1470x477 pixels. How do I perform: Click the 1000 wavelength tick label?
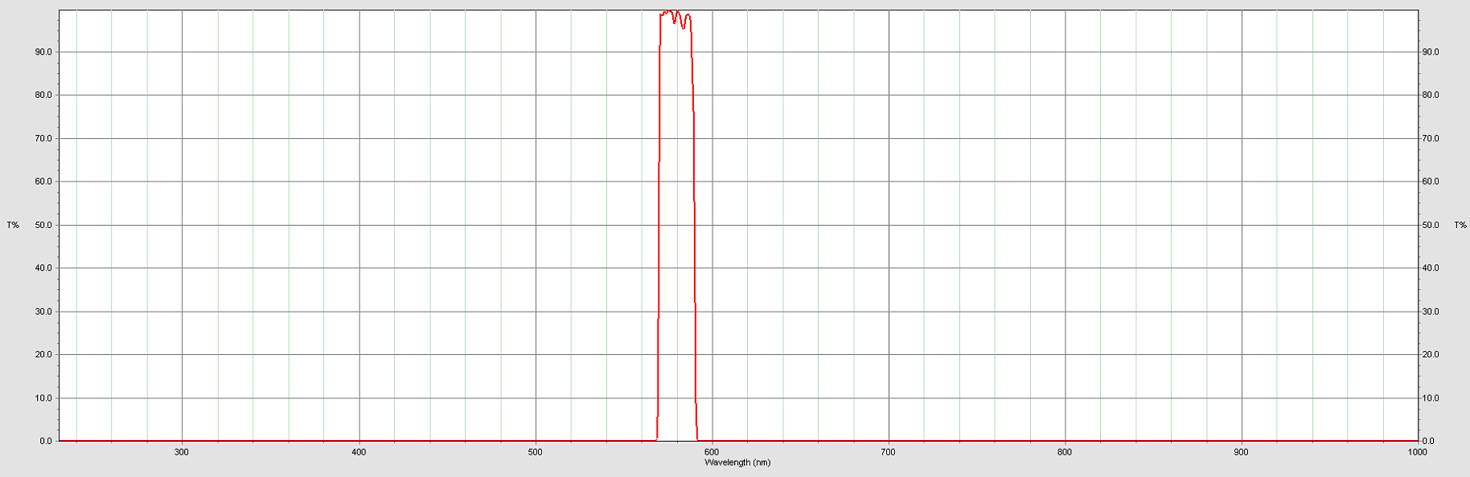[x=1417, y=452]
